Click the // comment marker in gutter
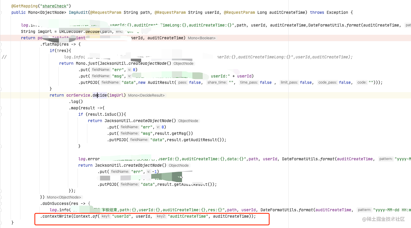This screenshot has height=228, width=411. pyautogui.click(x=4, y=57)
